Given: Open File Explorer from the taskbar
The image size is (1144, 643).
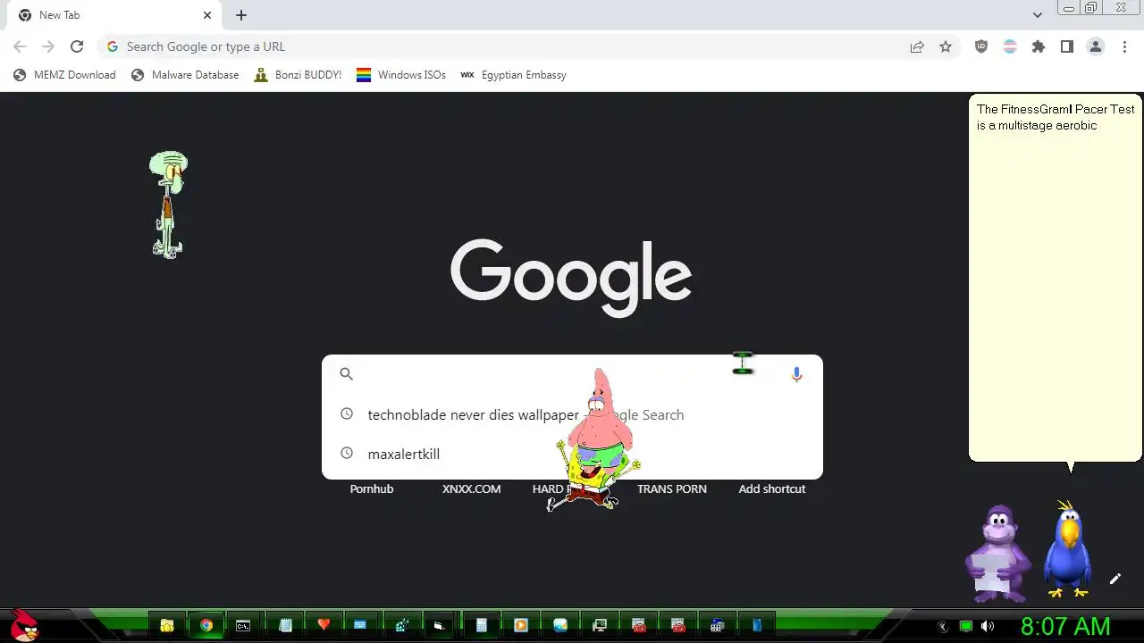Looking at the screenshot, I should (167, 626).
